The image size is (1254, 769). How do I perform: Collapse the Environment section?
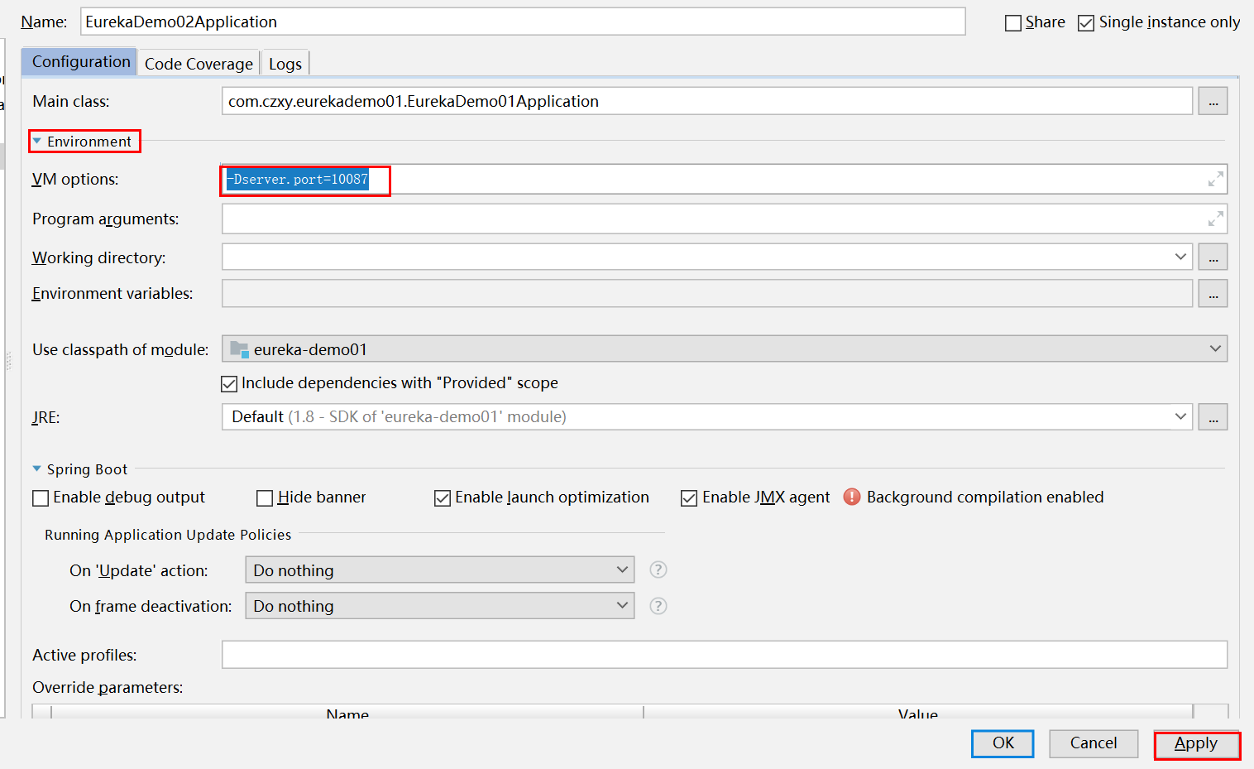click(x=36, y=142)
